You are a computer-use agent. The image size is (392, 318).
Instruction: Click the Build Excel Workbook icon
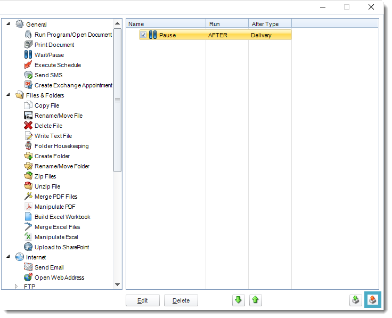coord(28,216)
